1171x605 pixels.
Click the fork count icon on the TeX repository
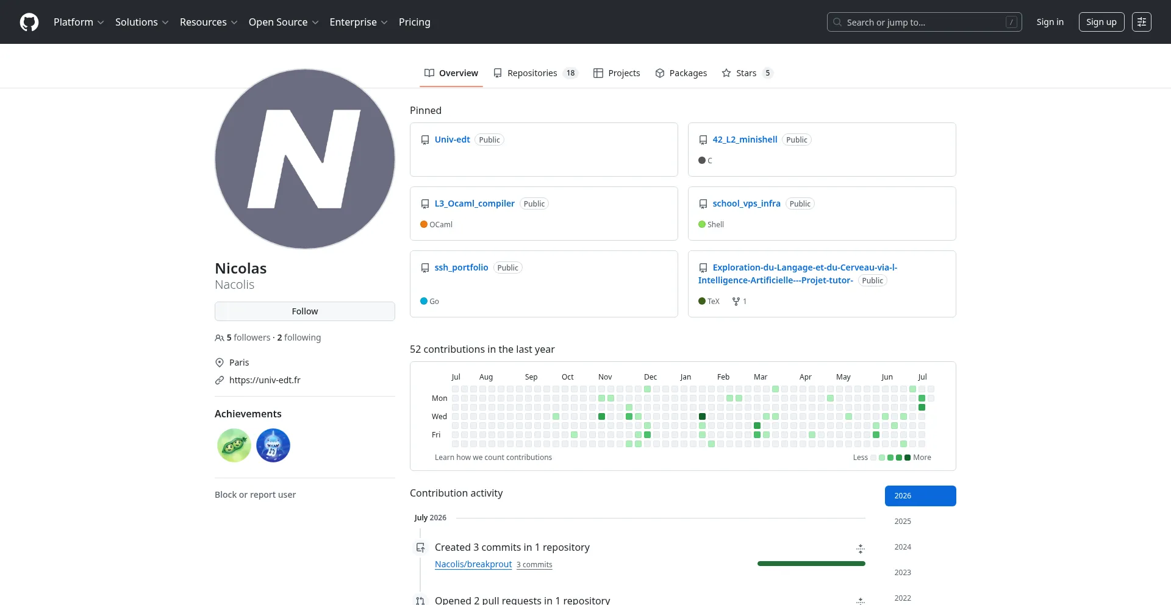tap(736, 302)
